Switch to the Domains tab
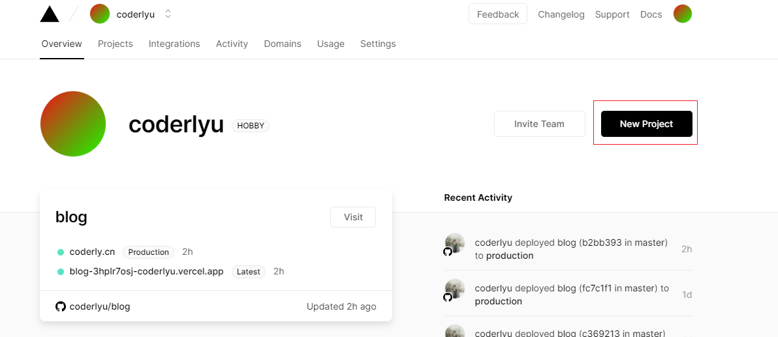The height and width of the screenshot is (337, 778). tap(283, 44)
